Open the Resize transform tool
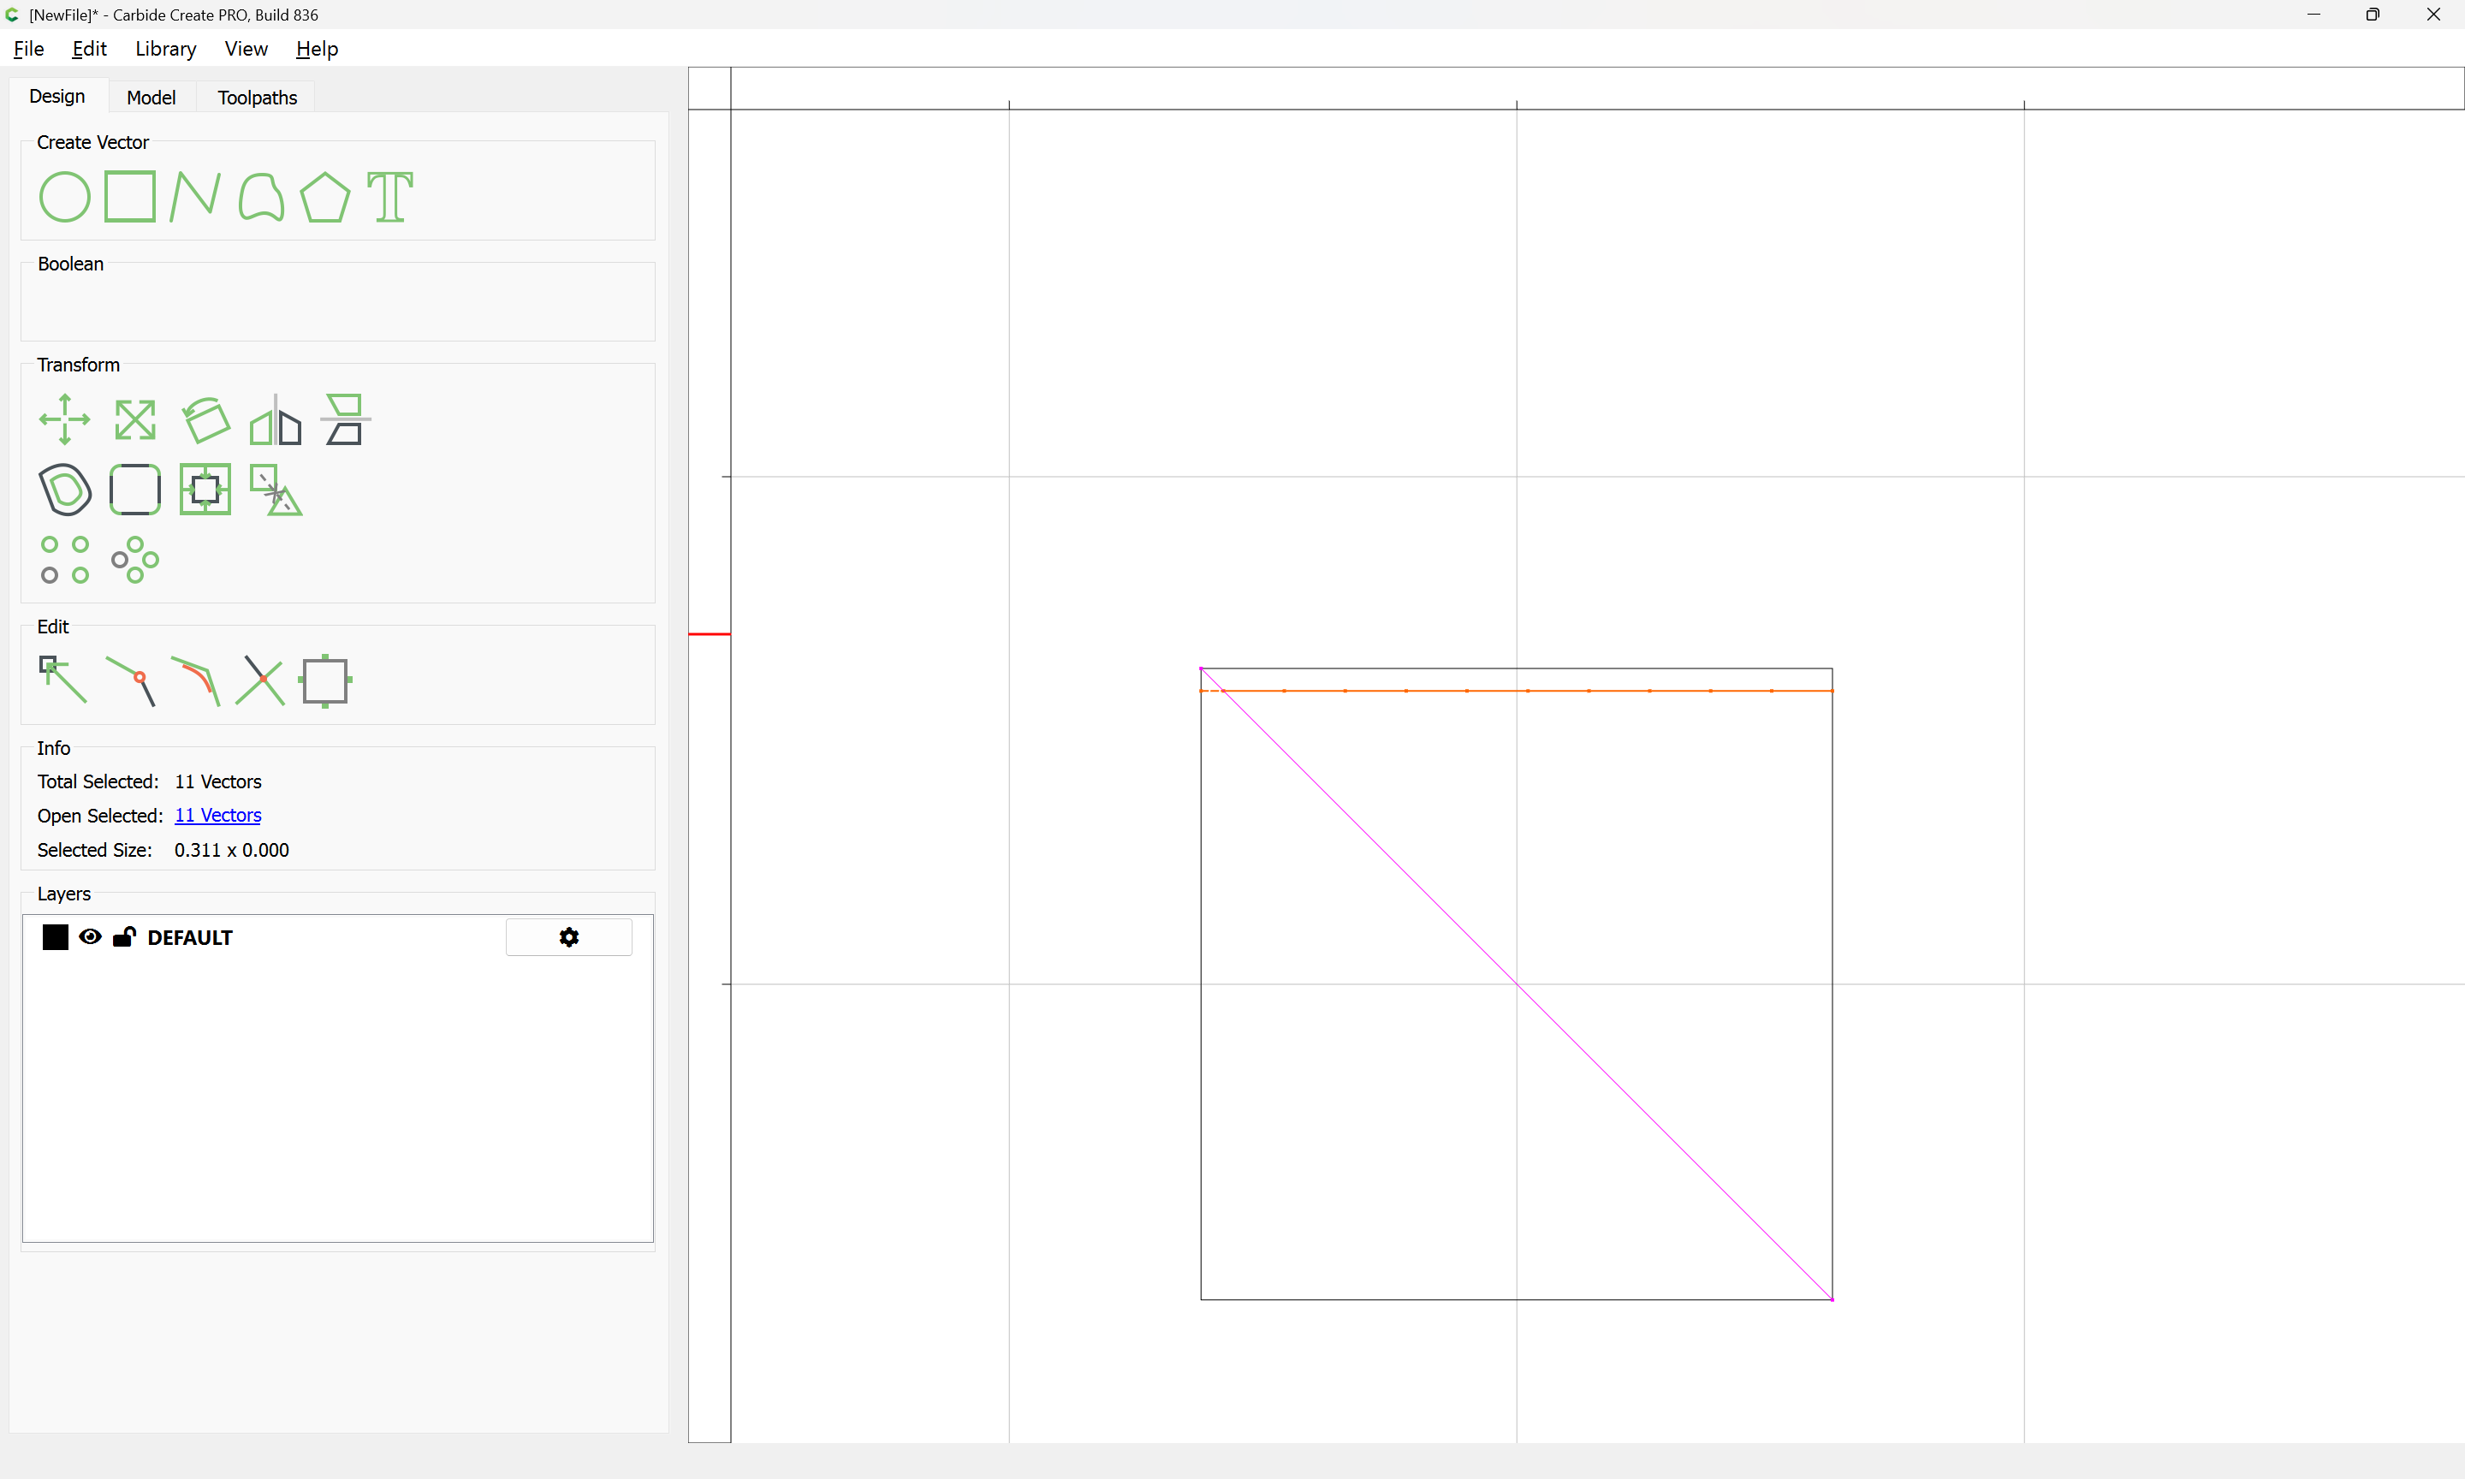This screenshot has width=2465, height=1479. [134, 419]
